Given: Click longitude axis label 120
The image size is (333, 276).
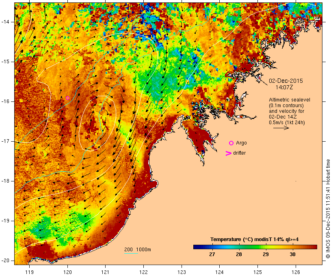Looking at the screenshot, I should (67, 272).
